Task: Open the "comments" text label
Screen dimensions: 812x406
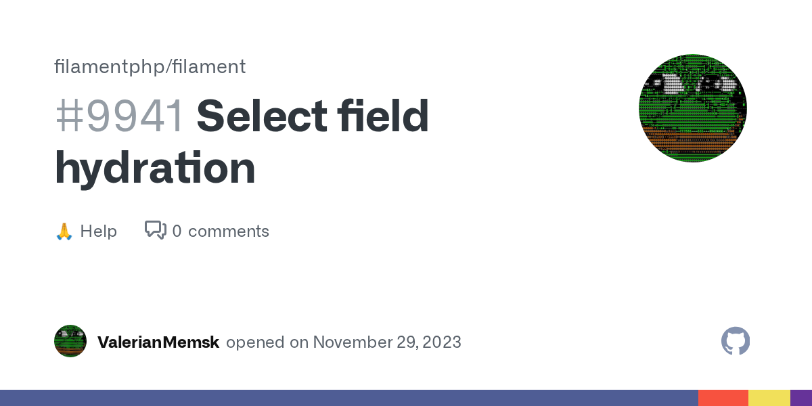Action: pyautogui.click(x=229, y=231)
